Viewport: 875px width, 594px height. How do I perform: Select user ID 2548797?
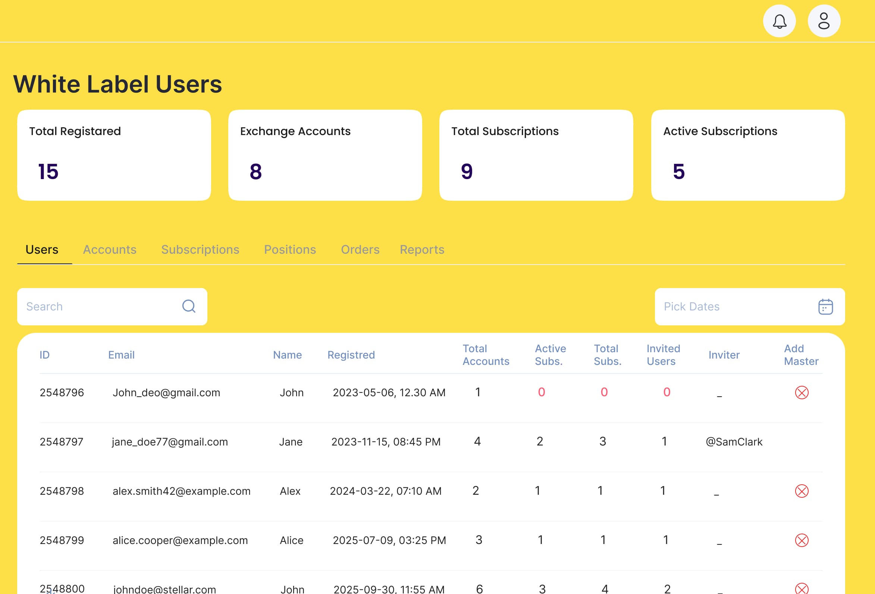pyautogui.click(x=62, y=442)
